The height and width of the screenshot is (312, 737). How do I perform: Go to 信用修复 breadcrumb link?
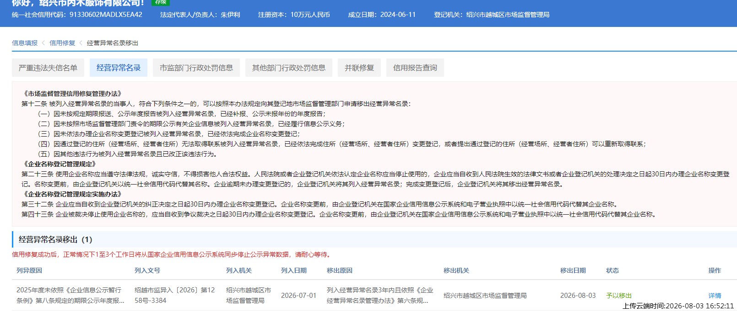62,43
